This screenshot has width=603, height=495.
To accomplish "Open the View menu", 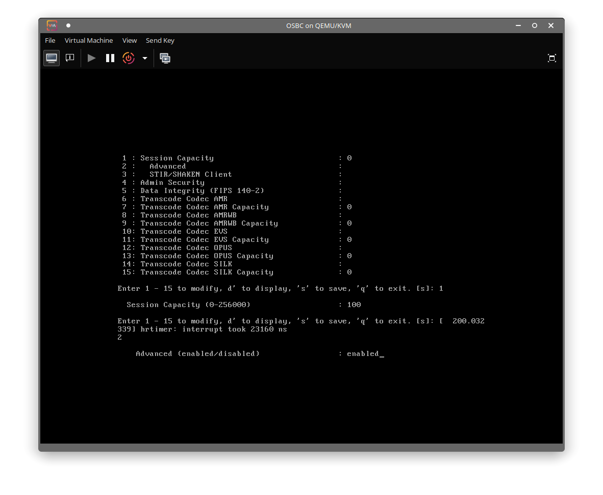I will pyautogui.click(x=130, y=41).
